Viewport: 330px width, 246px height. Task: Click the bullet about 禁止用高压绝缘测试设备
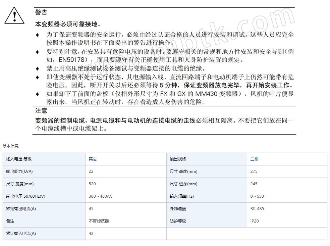(x=126, y=68)
